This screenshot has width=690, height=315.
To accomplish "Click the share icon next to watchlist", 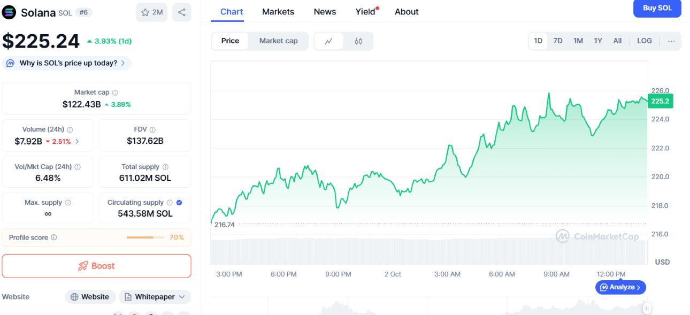I will [182, 12].
